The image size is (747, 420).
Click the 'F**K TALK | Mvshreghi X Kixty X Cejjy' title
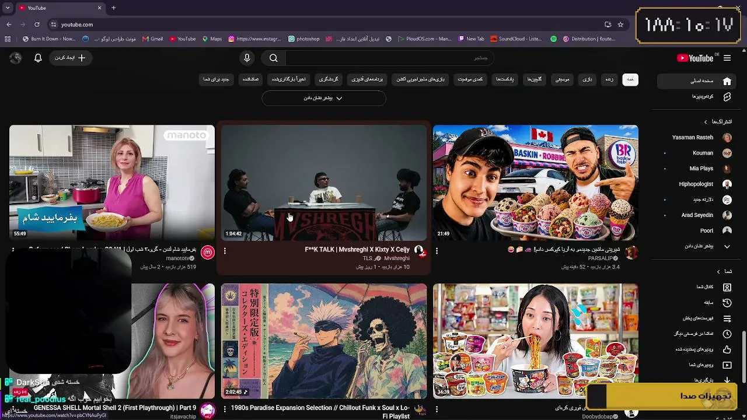pyautogui.click(x=357, y=250)
